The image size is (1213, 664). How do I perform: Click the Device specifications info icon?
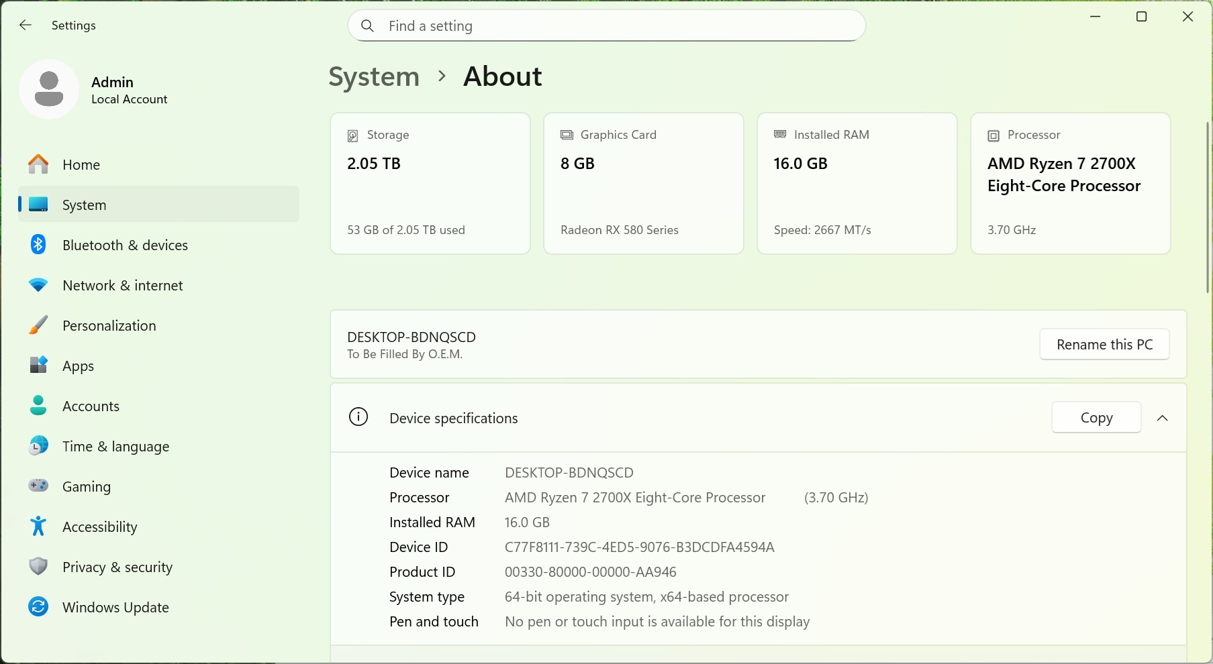point(358,417)
